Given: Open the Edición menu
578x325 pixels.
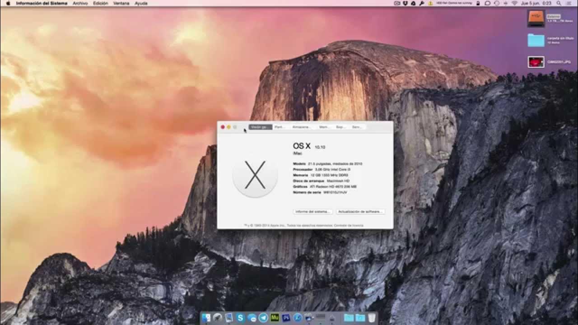Looking at the screenshot, I should (x=100, y=3).
